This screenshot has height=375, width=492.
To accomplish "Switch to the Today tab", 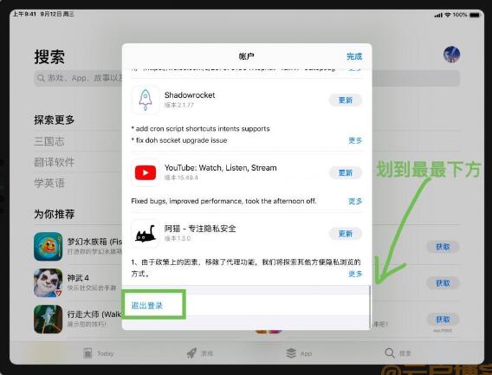I will [x=98, y=353].
